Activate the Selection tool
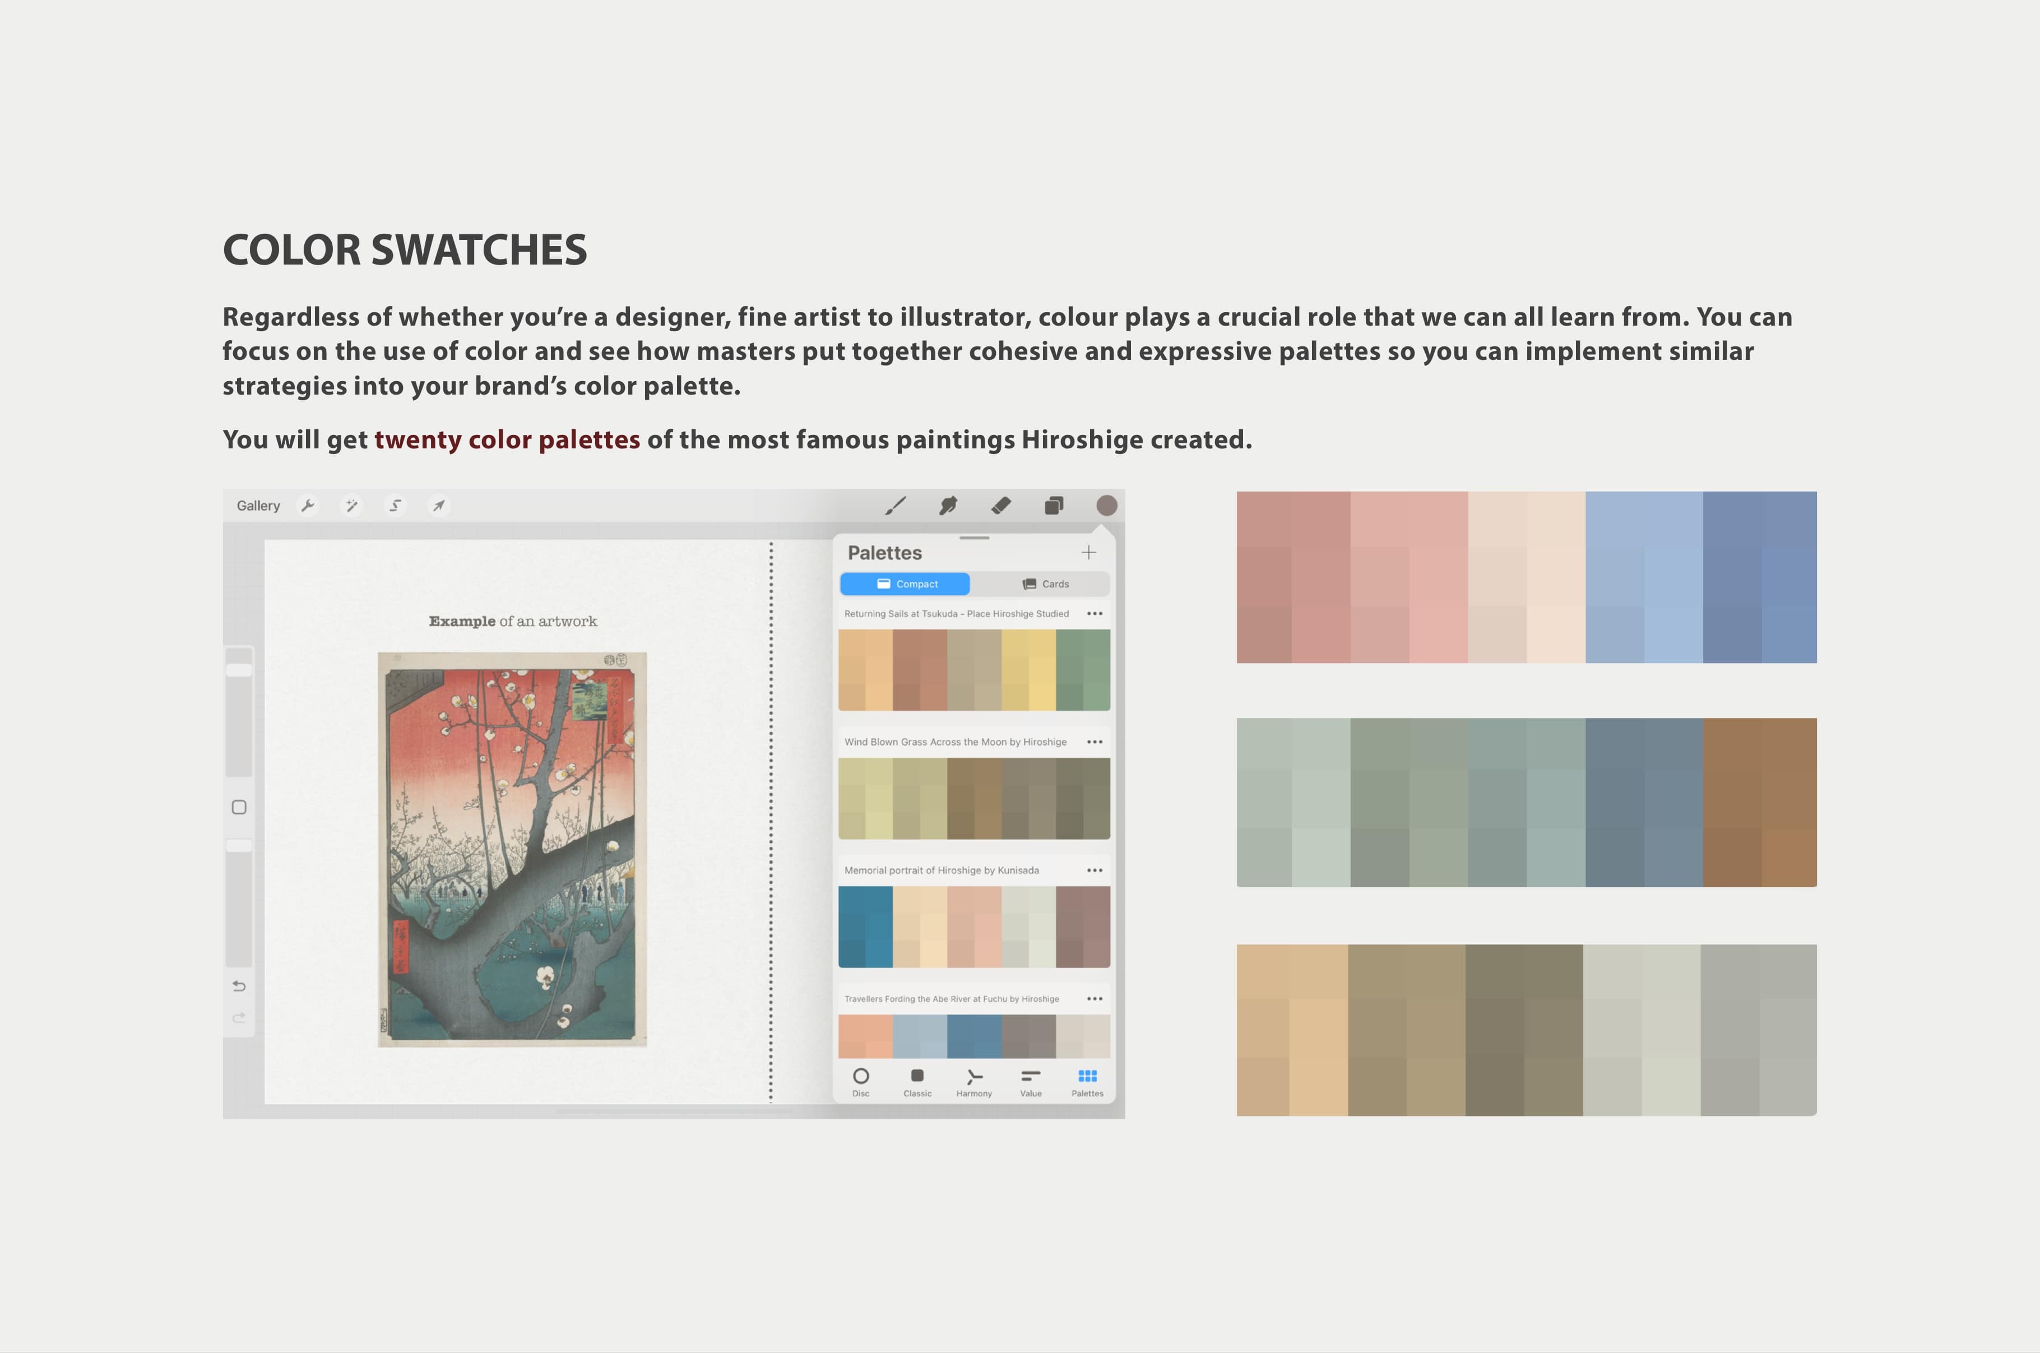2040x1353 pixels. click(396, 505)
